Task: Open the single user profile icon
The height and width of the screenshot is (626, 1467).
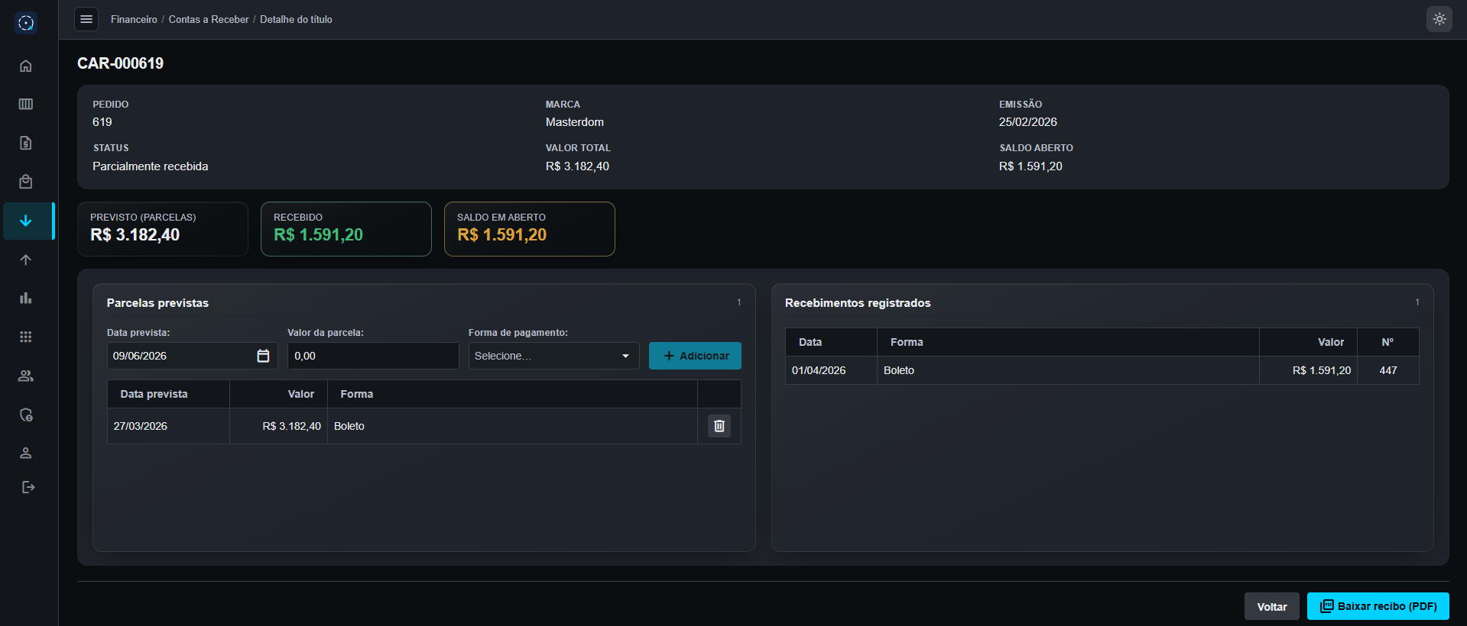Action: (26, 453)
